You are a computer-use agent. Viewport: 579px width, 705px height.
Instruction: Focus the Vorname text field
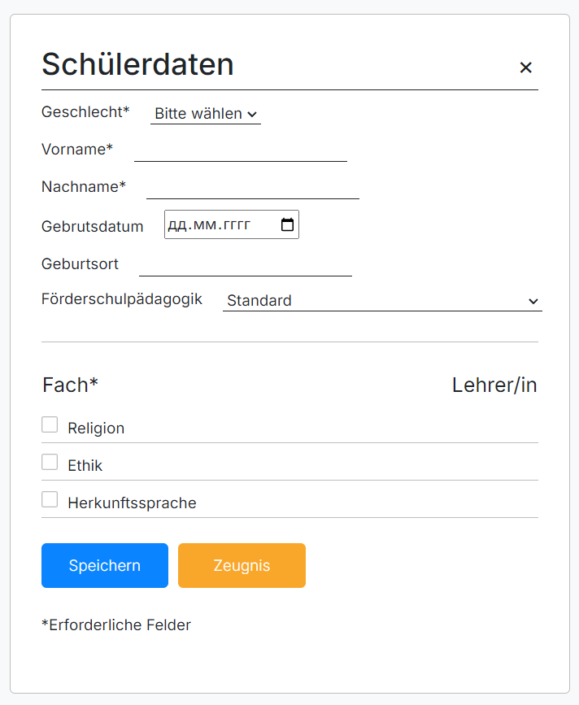click(241, 150)
